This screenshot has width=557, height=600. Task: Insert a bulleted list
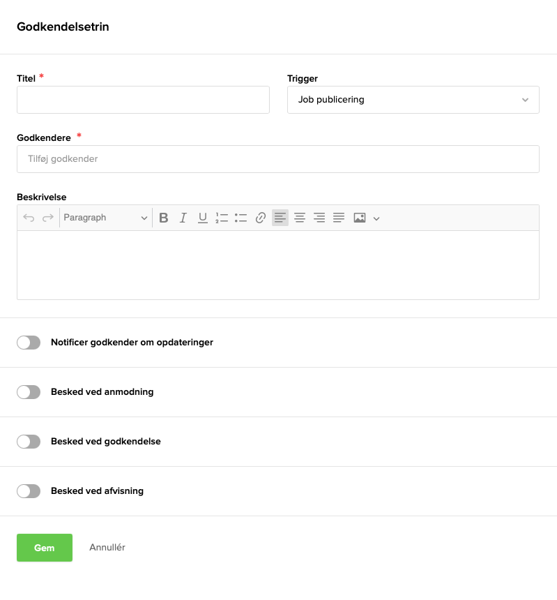pyautogui.click(x=241, y=218)
